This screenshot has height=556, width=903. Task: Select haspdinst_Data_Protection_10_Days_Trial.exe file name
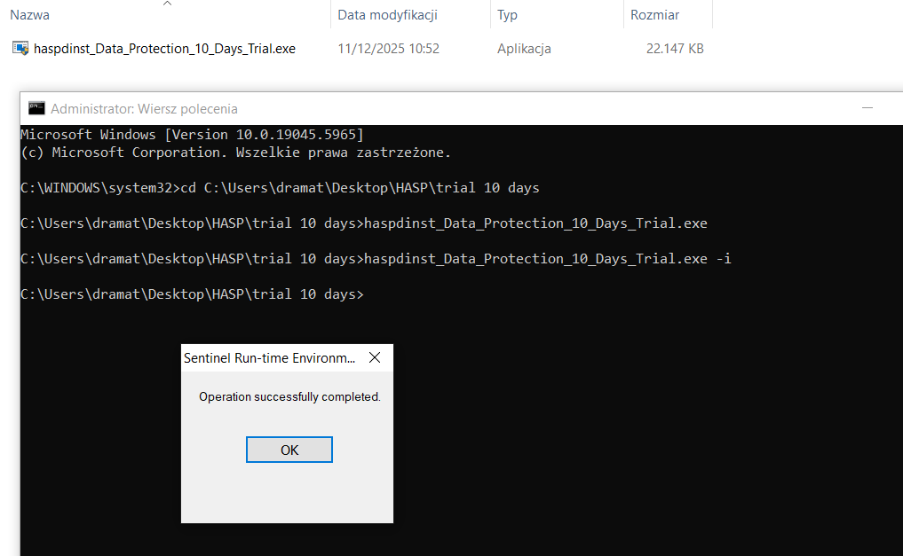click(164, 49)
